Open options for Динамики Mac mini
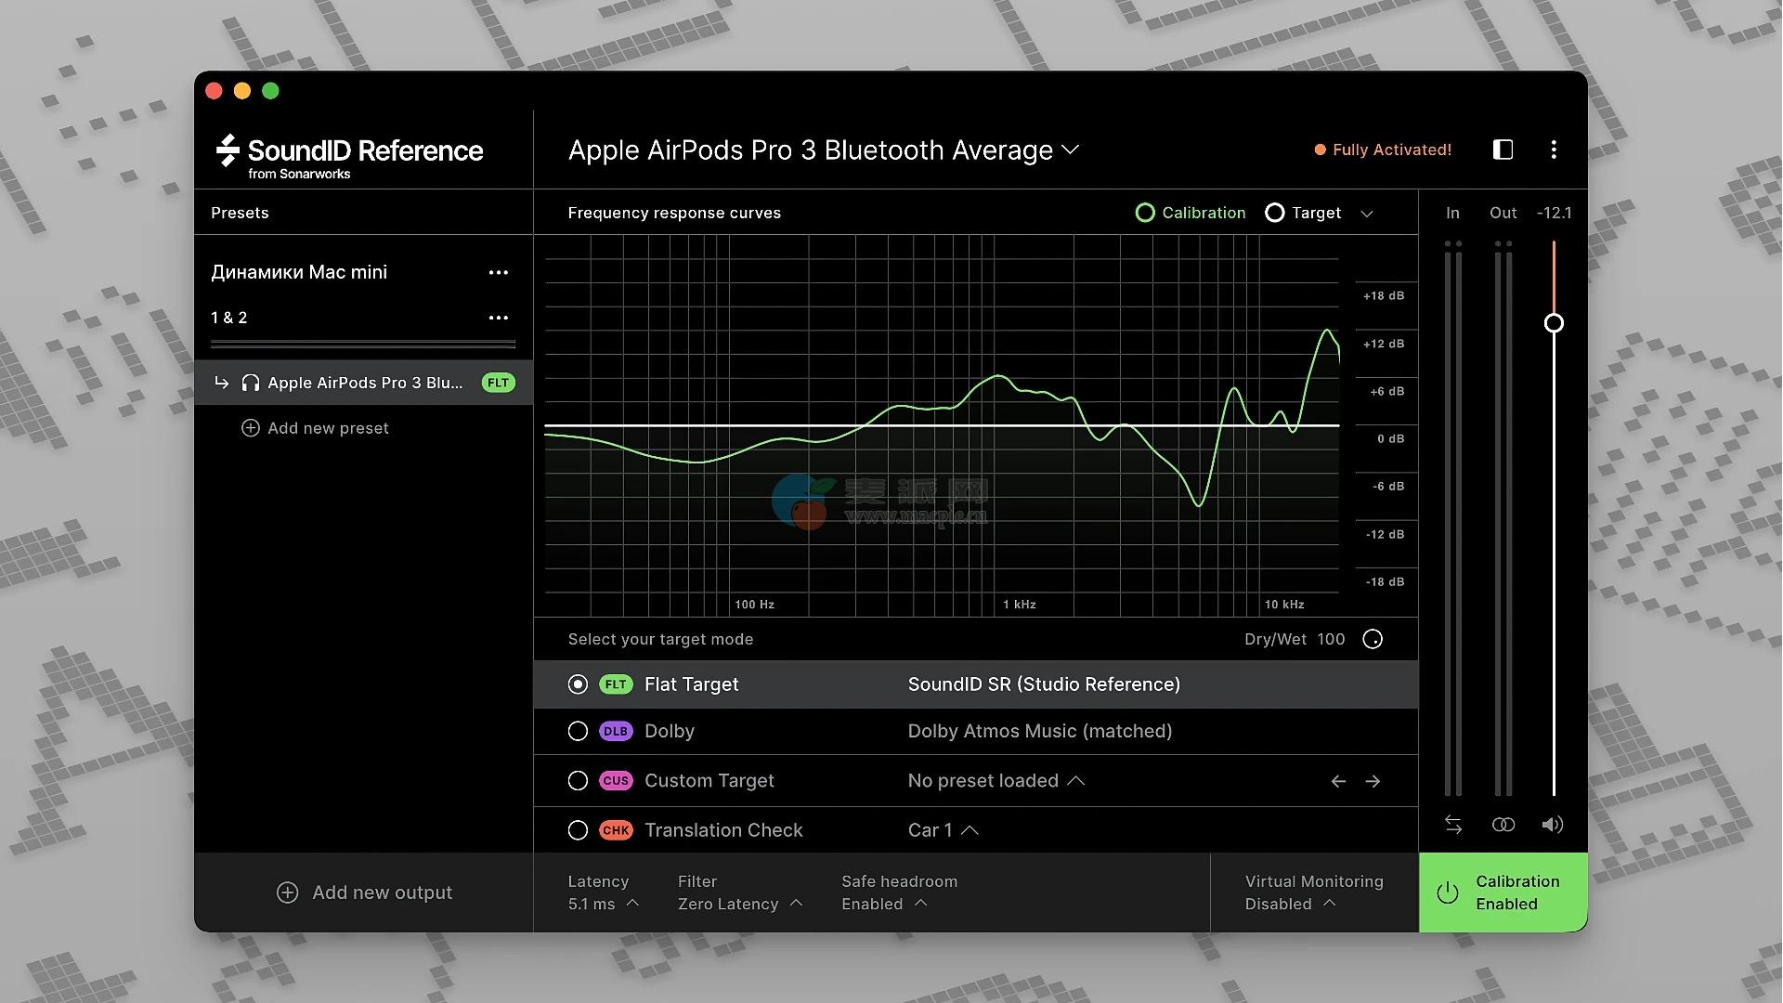 [x=499, y=272]
